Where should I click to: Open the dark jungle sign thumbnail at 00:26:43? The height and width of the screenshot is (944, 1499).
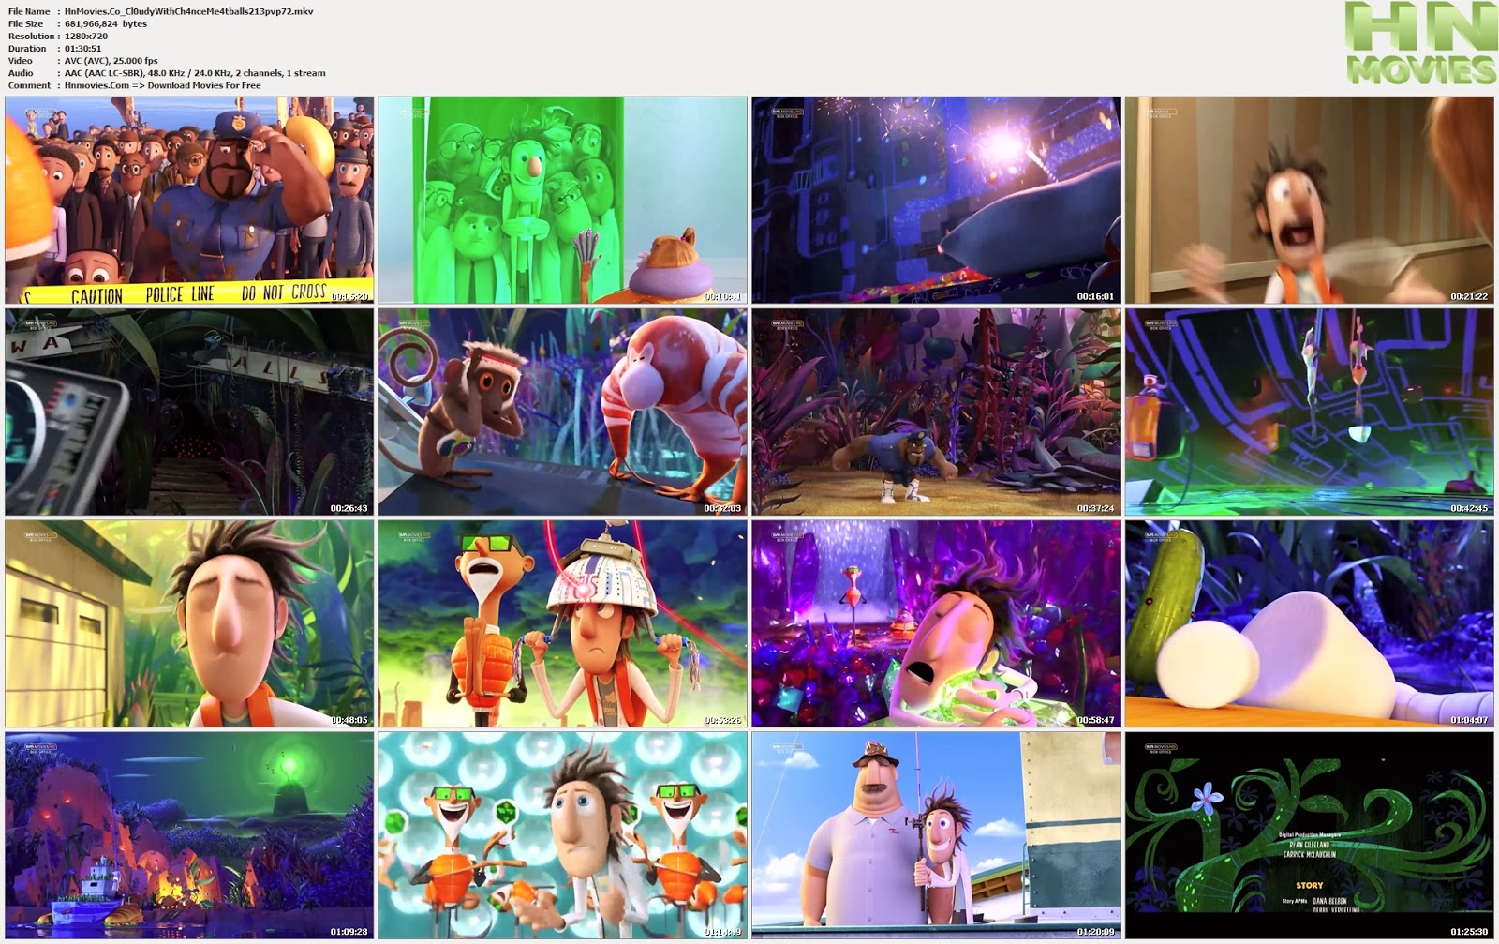189,412
